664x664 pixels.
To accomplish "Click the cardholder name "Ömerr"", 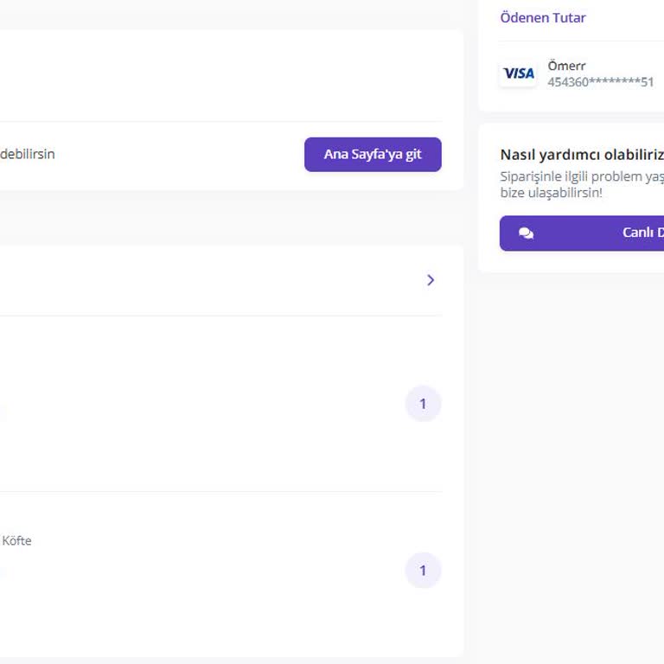I will tap(566, 66).
